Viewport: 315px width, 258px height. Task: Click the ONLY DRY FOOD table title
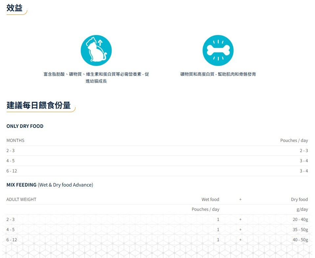(x=25, y=126)
